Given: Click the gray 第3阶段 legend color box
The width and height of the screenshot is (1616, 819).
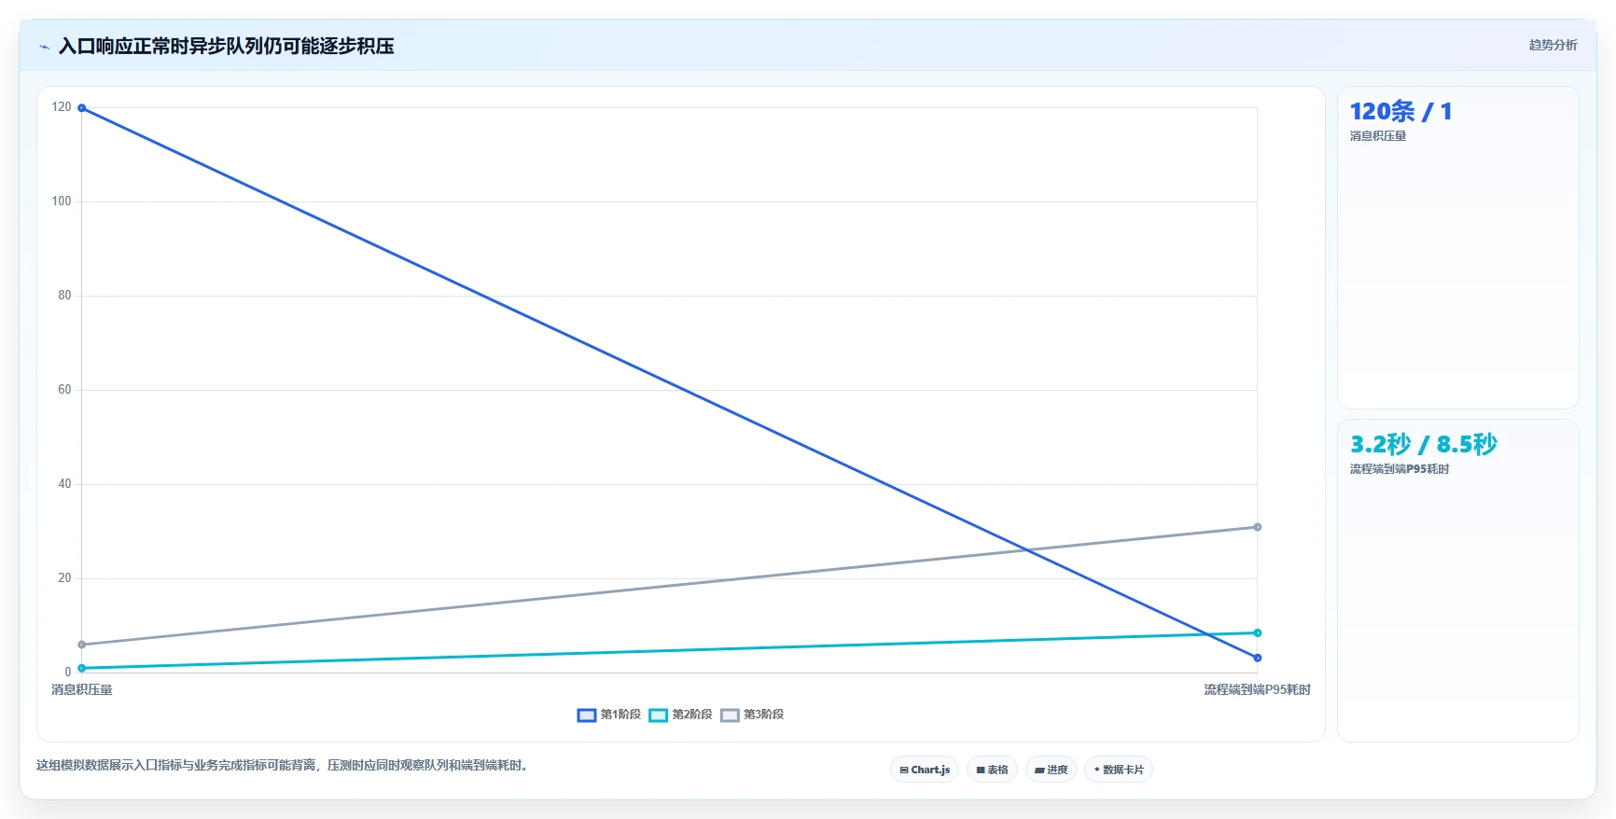Looking at the screenshot, I should (x=730, y=715).
